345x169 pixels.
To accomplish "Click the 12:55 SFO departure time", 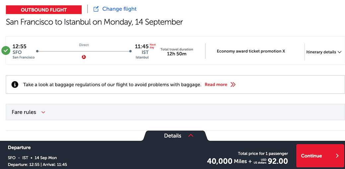I will [x=19, y=47].
